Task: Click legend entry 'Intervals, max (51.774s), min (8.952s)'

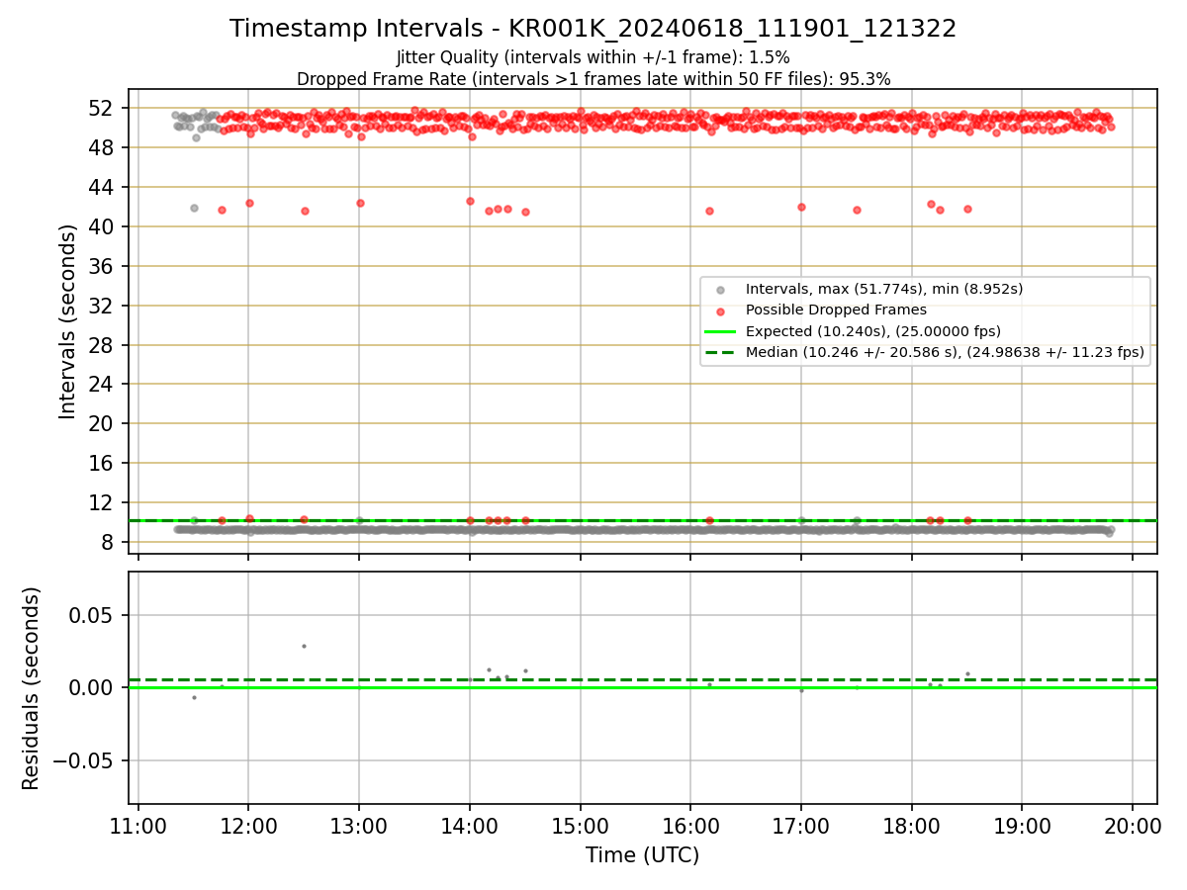Action: point(884,290)
